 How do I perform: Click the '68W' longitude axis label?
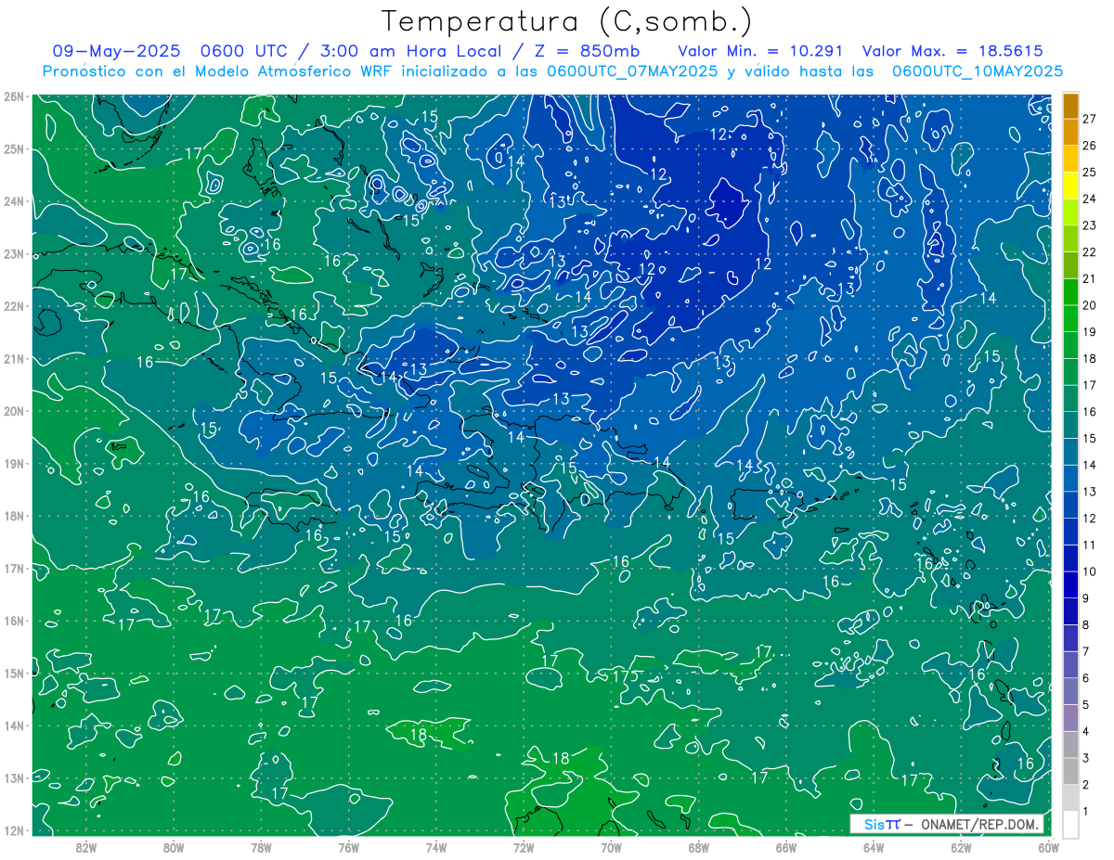coord(698,846)
